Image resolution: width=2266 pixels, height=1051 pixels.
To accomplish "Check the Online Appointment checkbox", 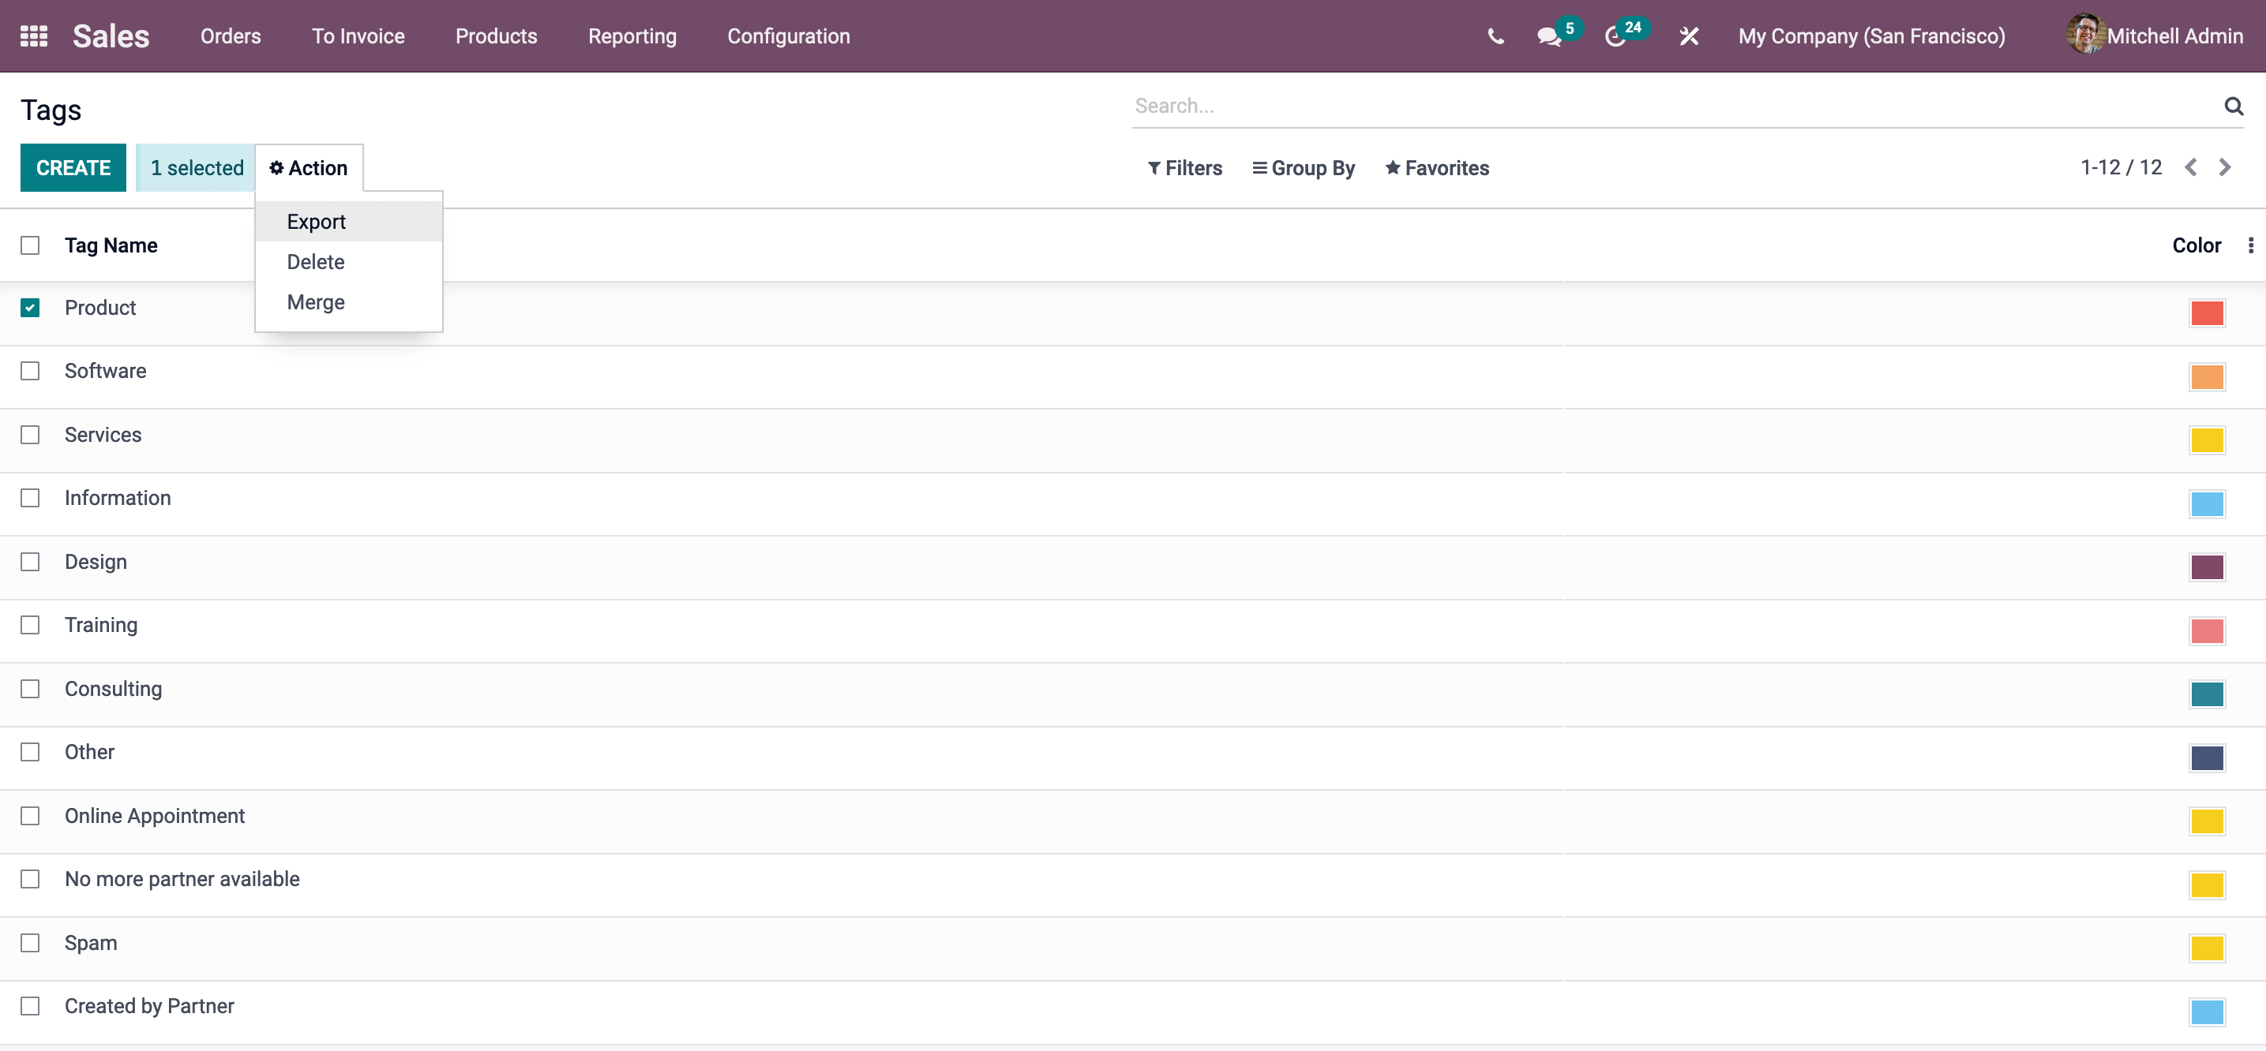I will 30,817.
